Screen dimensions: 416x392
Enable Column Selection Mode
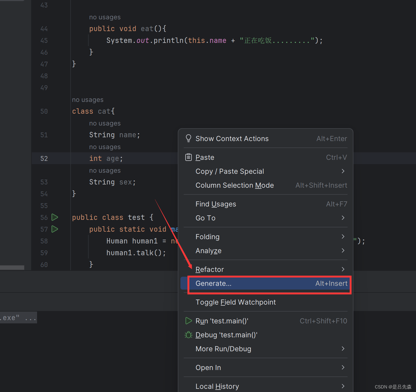coord(266,185)
